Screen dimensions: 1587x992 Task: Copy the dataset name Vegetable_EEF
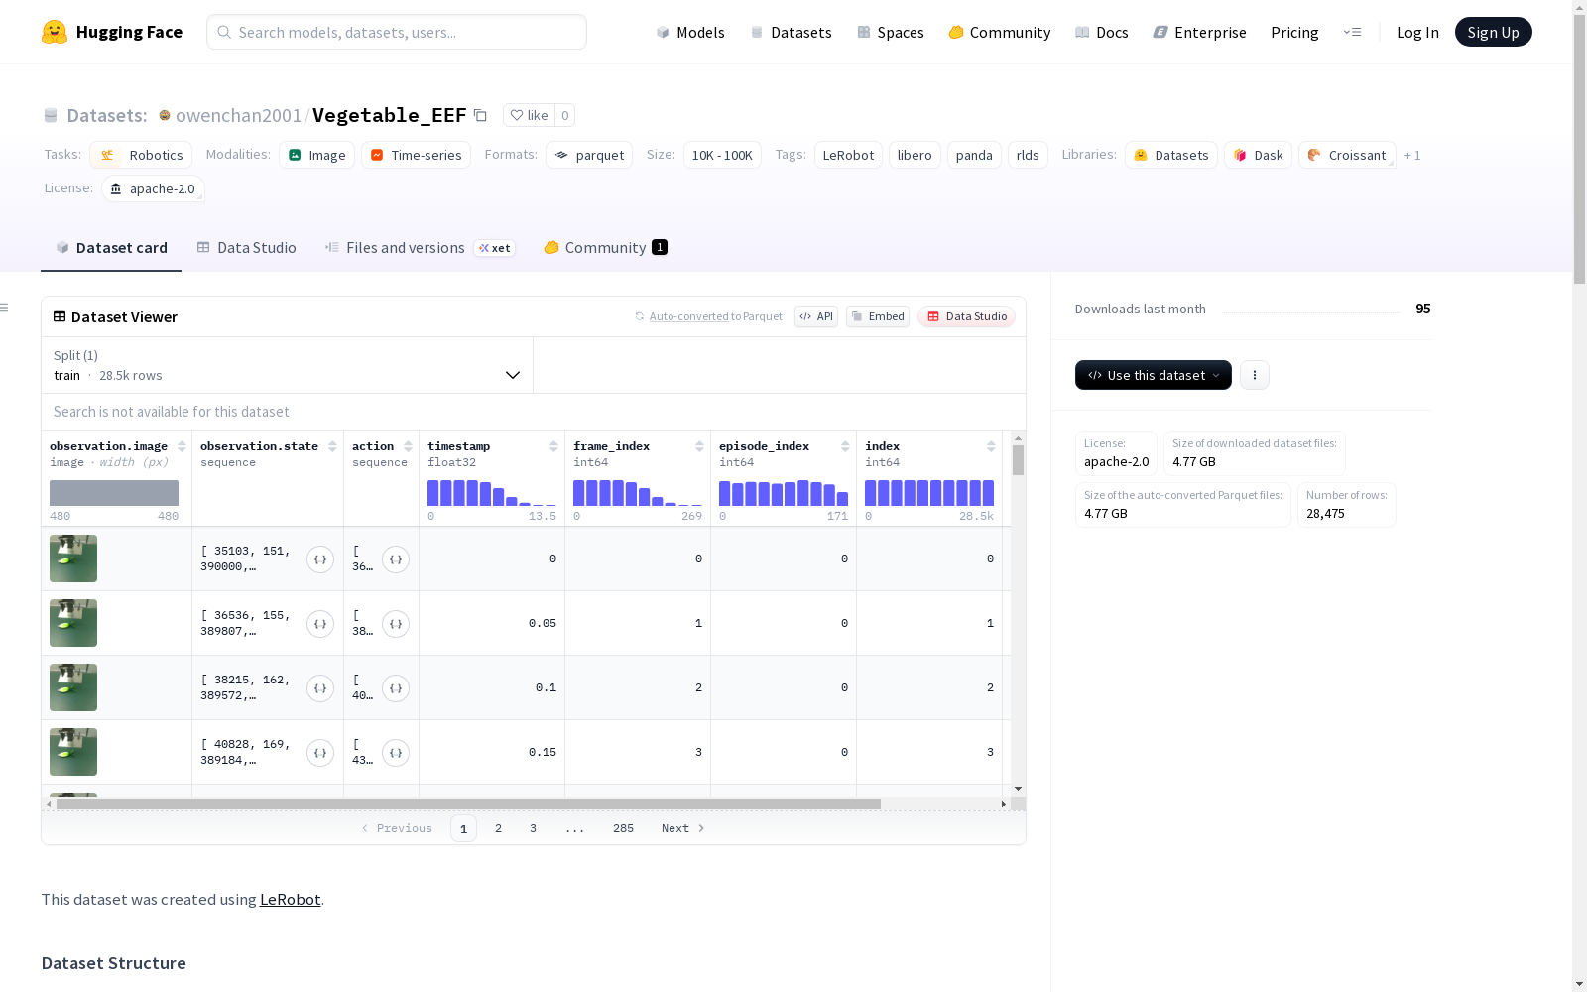(480, 115)
